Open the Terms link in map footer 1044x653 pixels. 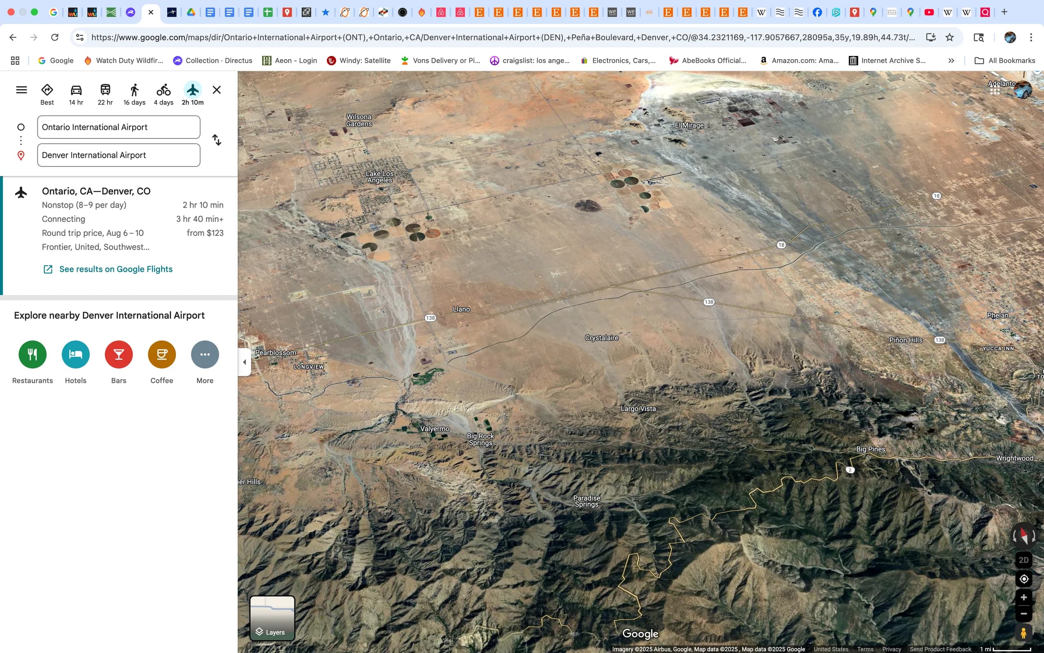[x=865, y=649]
